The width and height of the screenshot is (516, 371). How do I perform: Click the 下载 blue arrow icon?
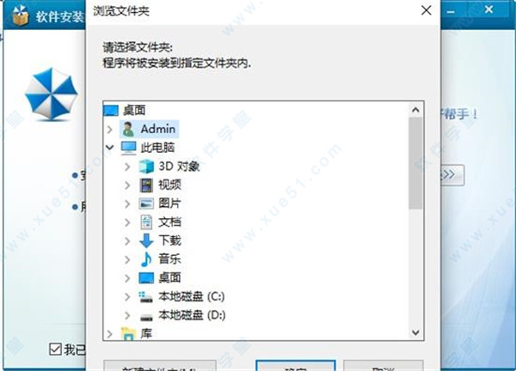click(146, 240)
